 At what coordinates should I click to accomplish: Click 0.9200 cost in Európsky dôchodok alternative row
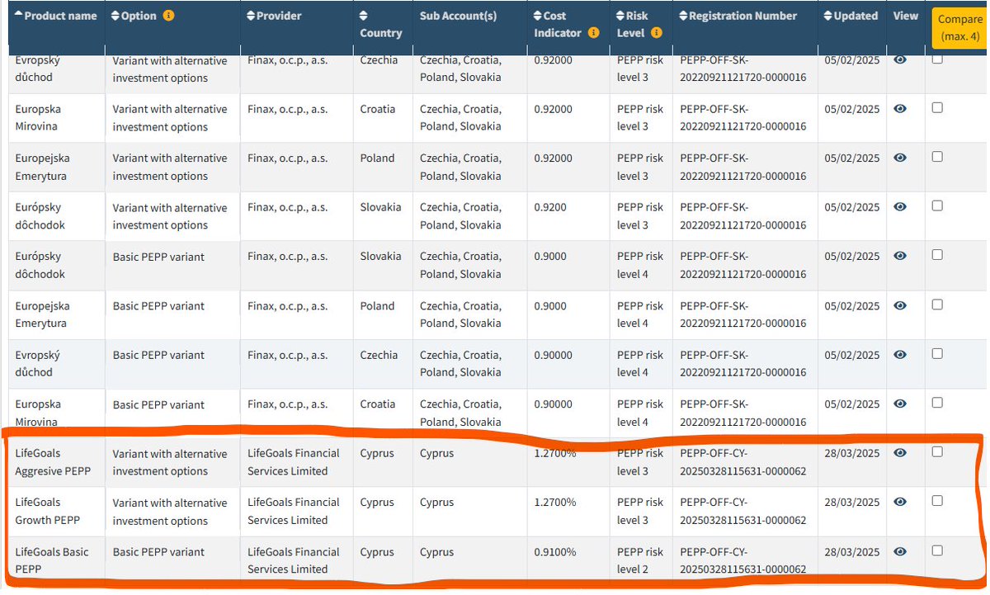(x=550, y=206)
